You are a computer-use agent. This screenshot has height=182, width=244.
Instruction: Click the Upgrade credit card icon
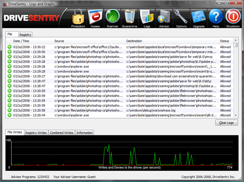pos(199,18)
